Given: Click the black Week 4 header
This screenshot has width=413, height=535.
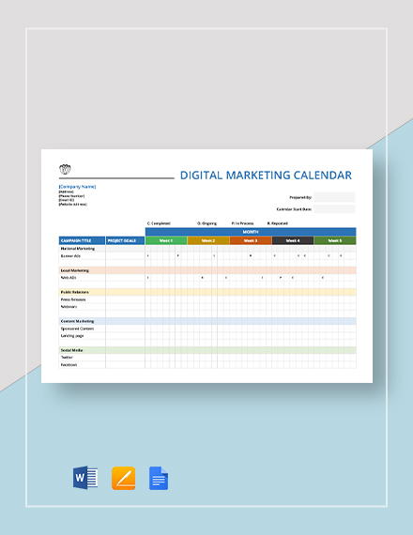Looking at the screenshot, I should click(x=293, y=240).
